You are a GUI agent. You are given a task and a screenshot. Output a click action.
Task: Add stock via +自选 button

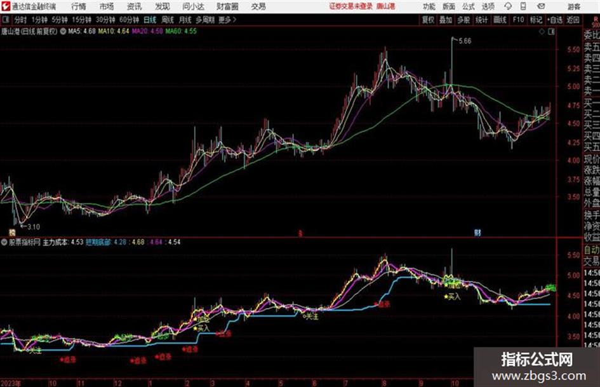pyautogui.click(x=554, y=20)
